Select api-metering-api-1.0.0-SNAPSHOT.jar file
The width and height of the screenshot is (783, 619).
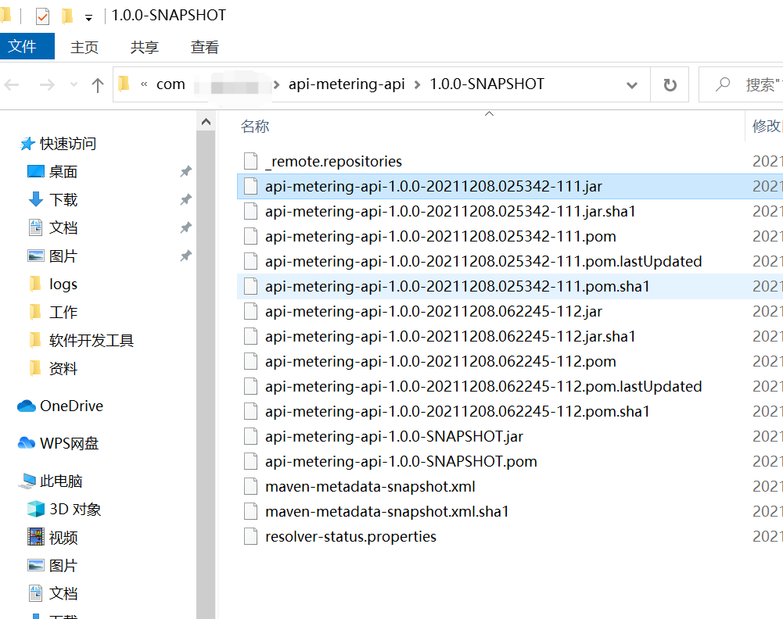pos(394,436)
